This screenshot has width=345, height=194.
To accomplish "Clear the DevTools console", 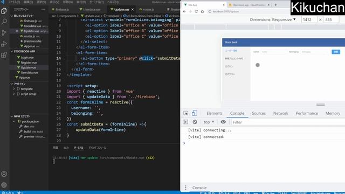I will click(195, 122).
